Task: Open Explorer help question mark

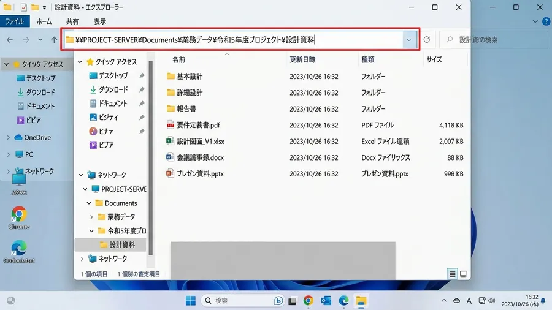Action: point(546,21)
